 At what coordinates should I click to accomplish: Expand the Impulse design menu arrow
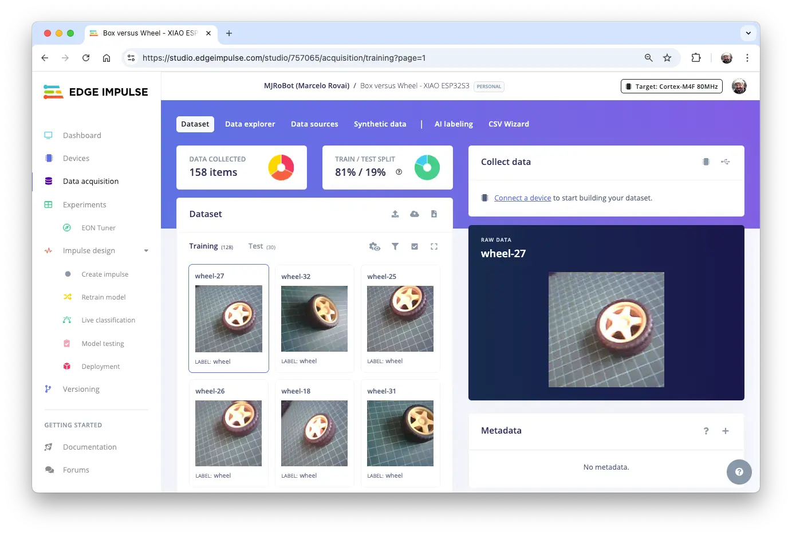(146, 251)
